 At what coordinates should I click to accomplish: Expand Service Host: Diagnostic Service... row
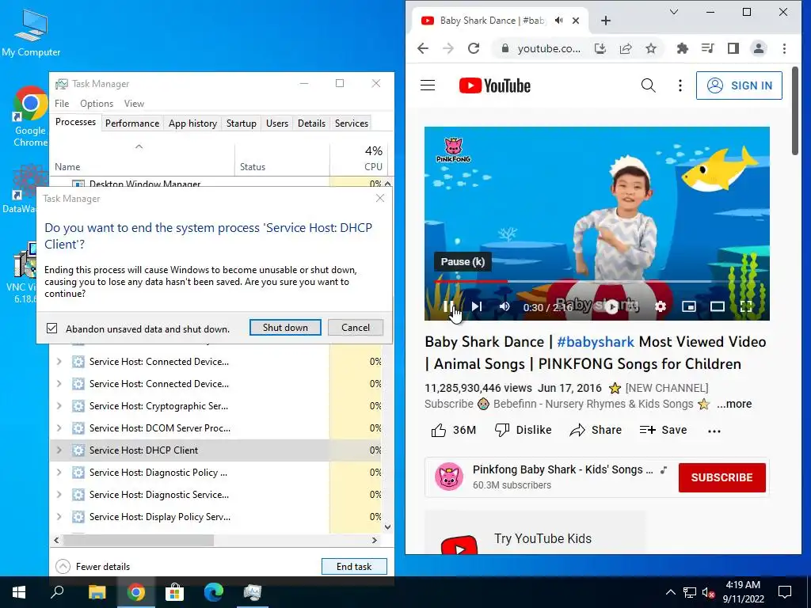click(x=59, y=495)
